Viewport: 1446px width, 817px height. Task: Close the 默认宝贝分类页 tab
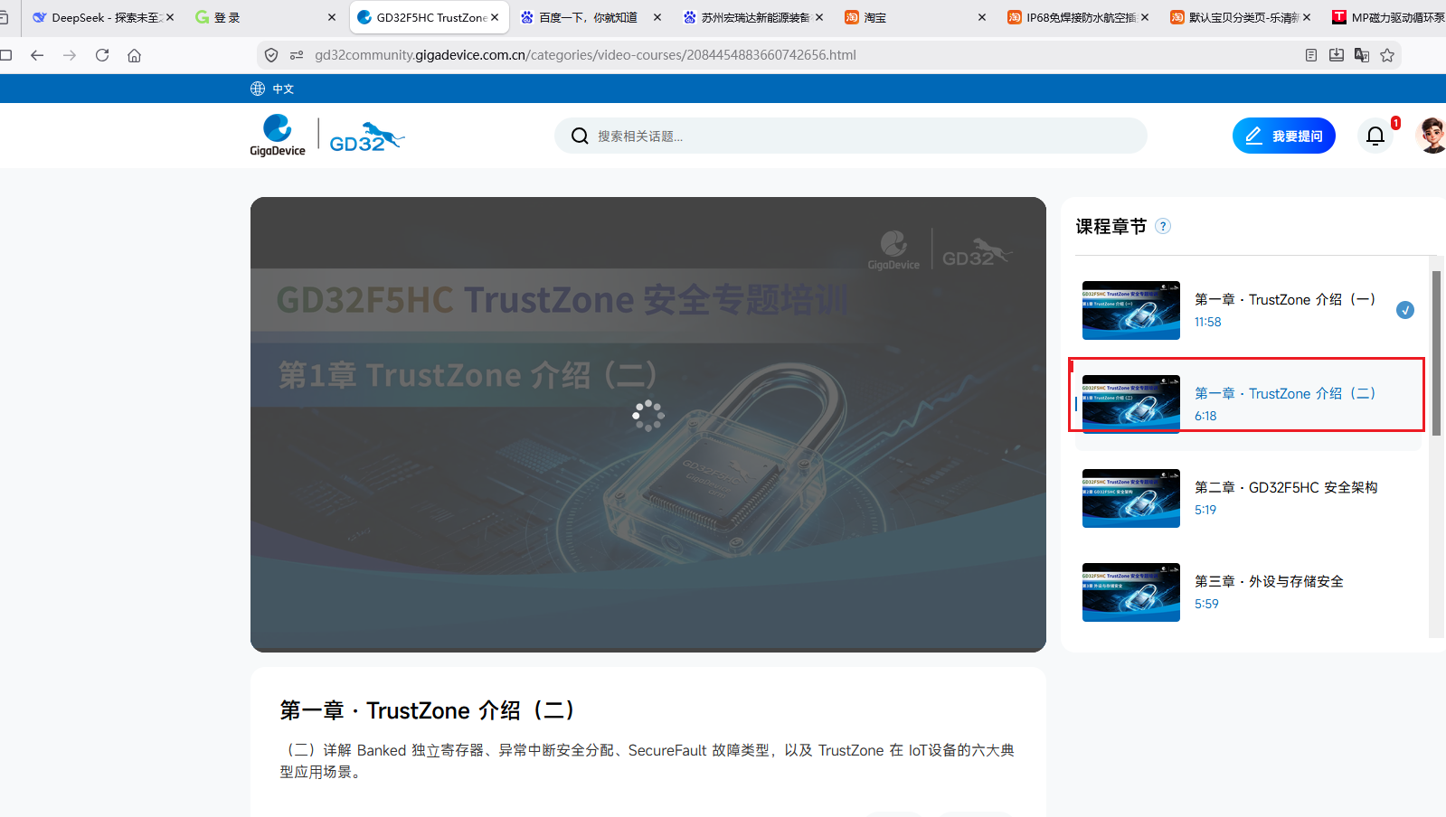tap(1307, 17)
